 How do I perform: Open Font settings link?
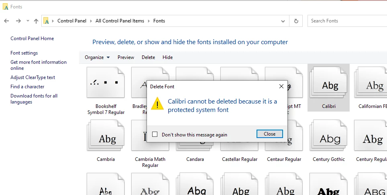point(24,53)
